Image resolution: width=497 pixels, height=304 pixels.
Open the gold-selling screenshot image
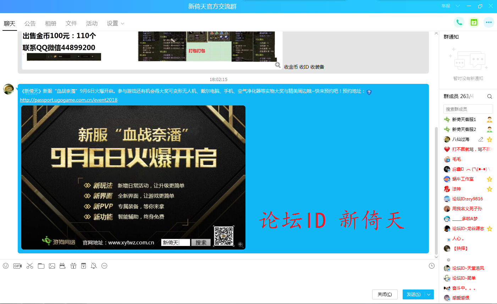point(152,50)
